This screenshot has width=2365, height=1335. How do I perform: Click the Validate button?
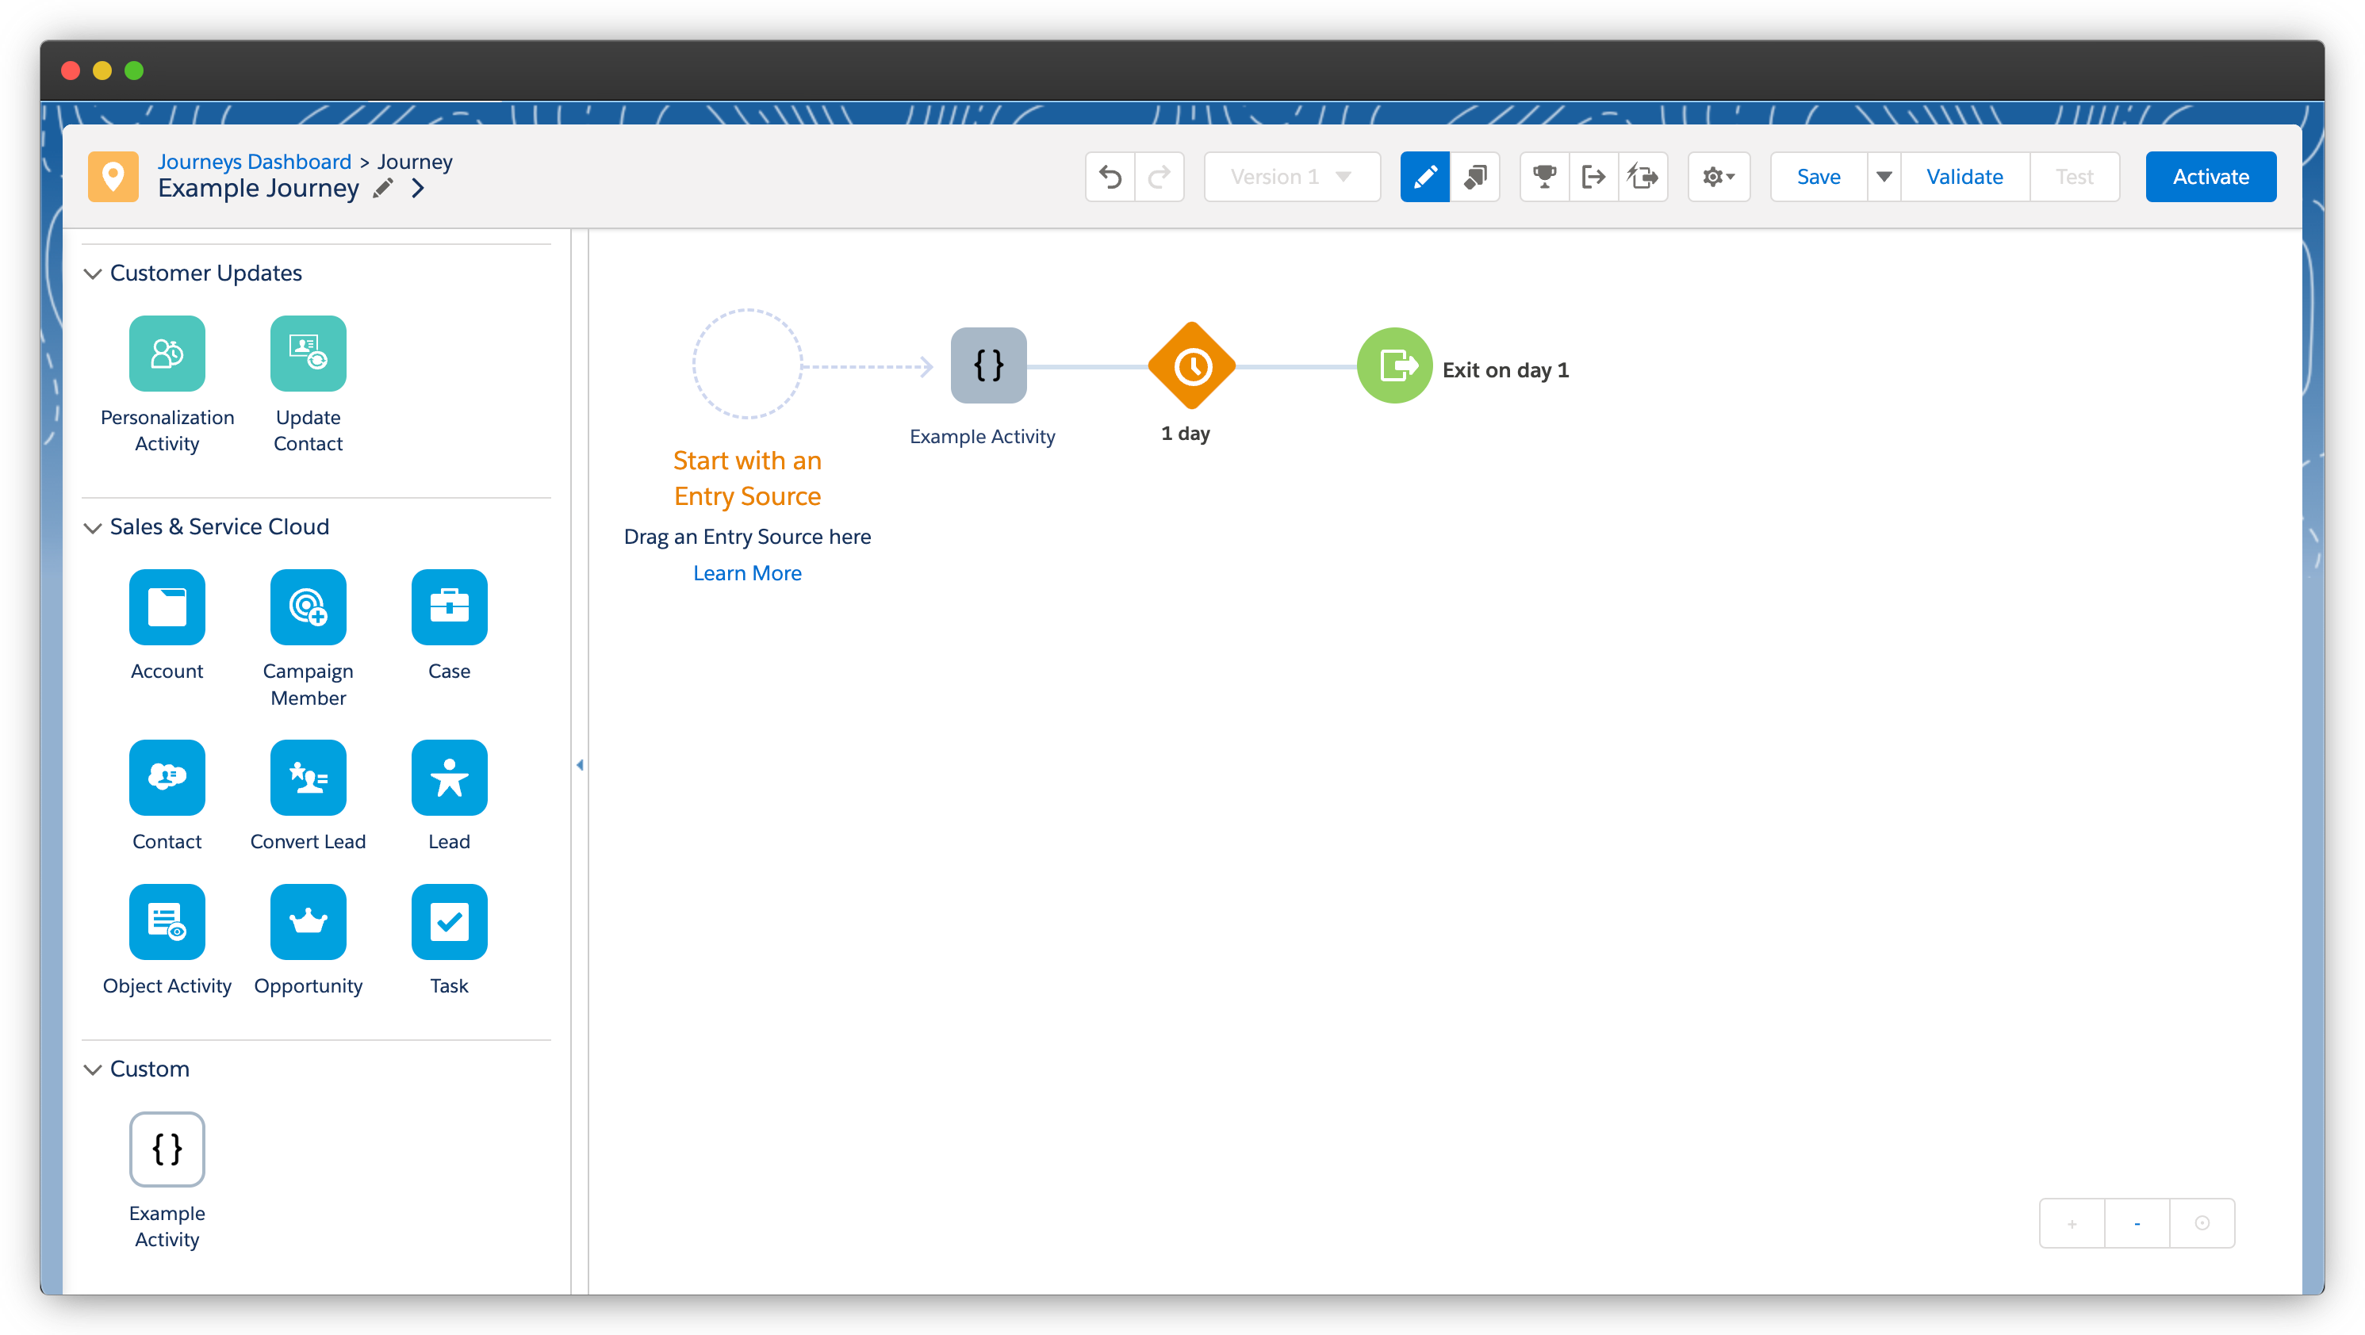pyautogui.click(x=1964, y=176)
